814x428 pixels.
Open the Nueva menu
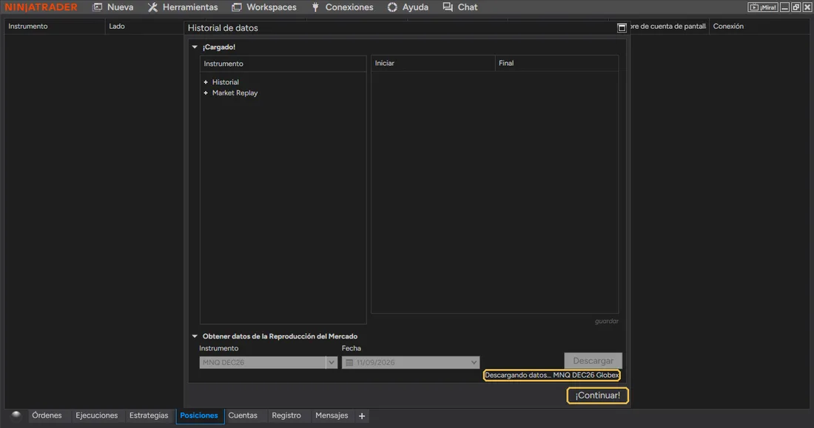pos(112,7)
